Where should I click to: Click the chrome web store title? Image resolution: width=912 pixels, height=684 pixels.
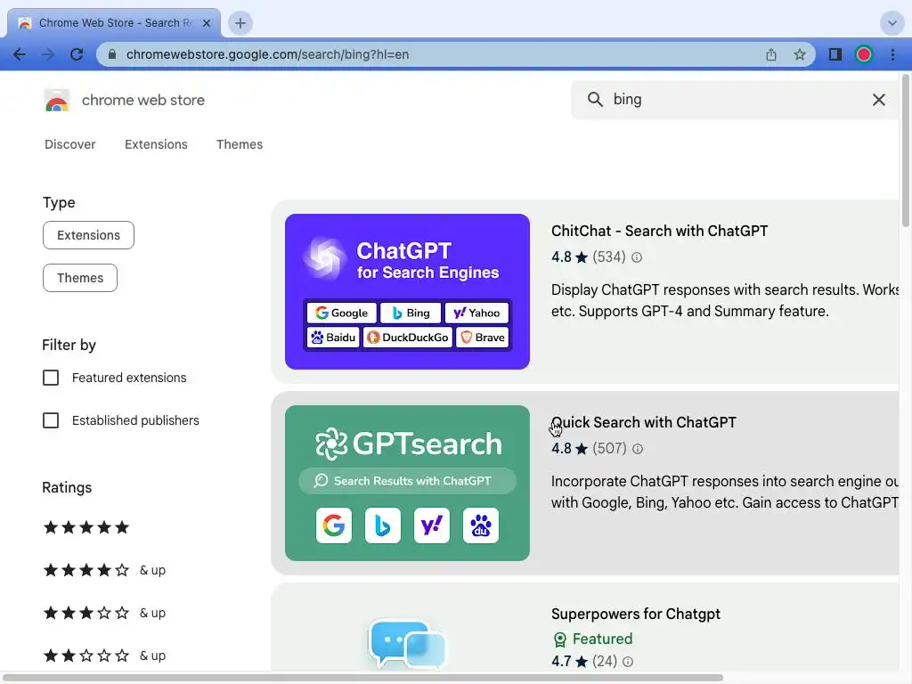(143, 100)
